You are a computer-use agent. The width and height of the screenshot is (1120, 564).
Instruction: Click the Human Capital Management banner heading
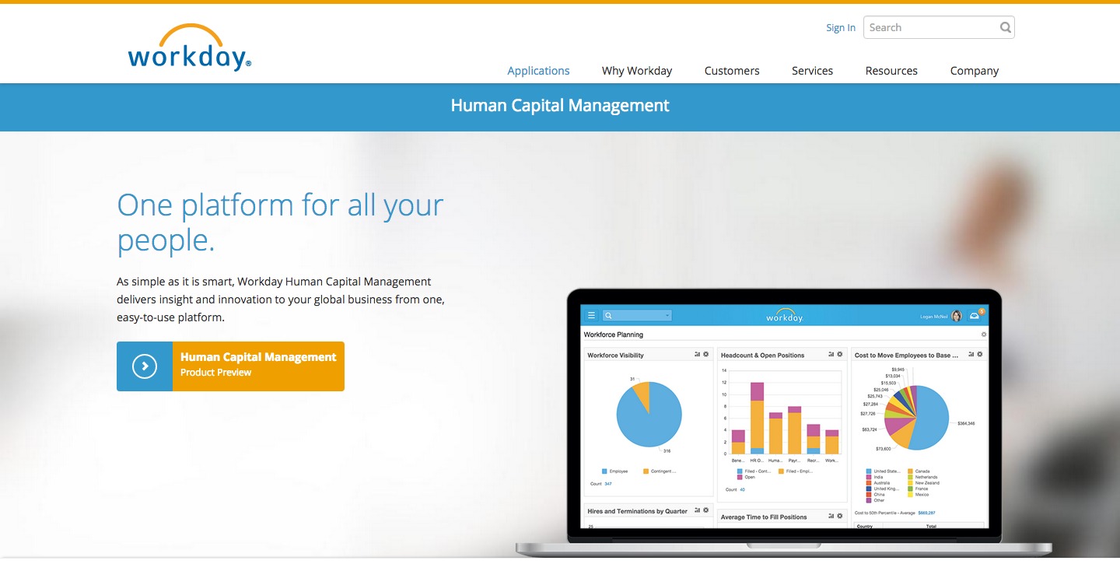[x=560, y=106]
